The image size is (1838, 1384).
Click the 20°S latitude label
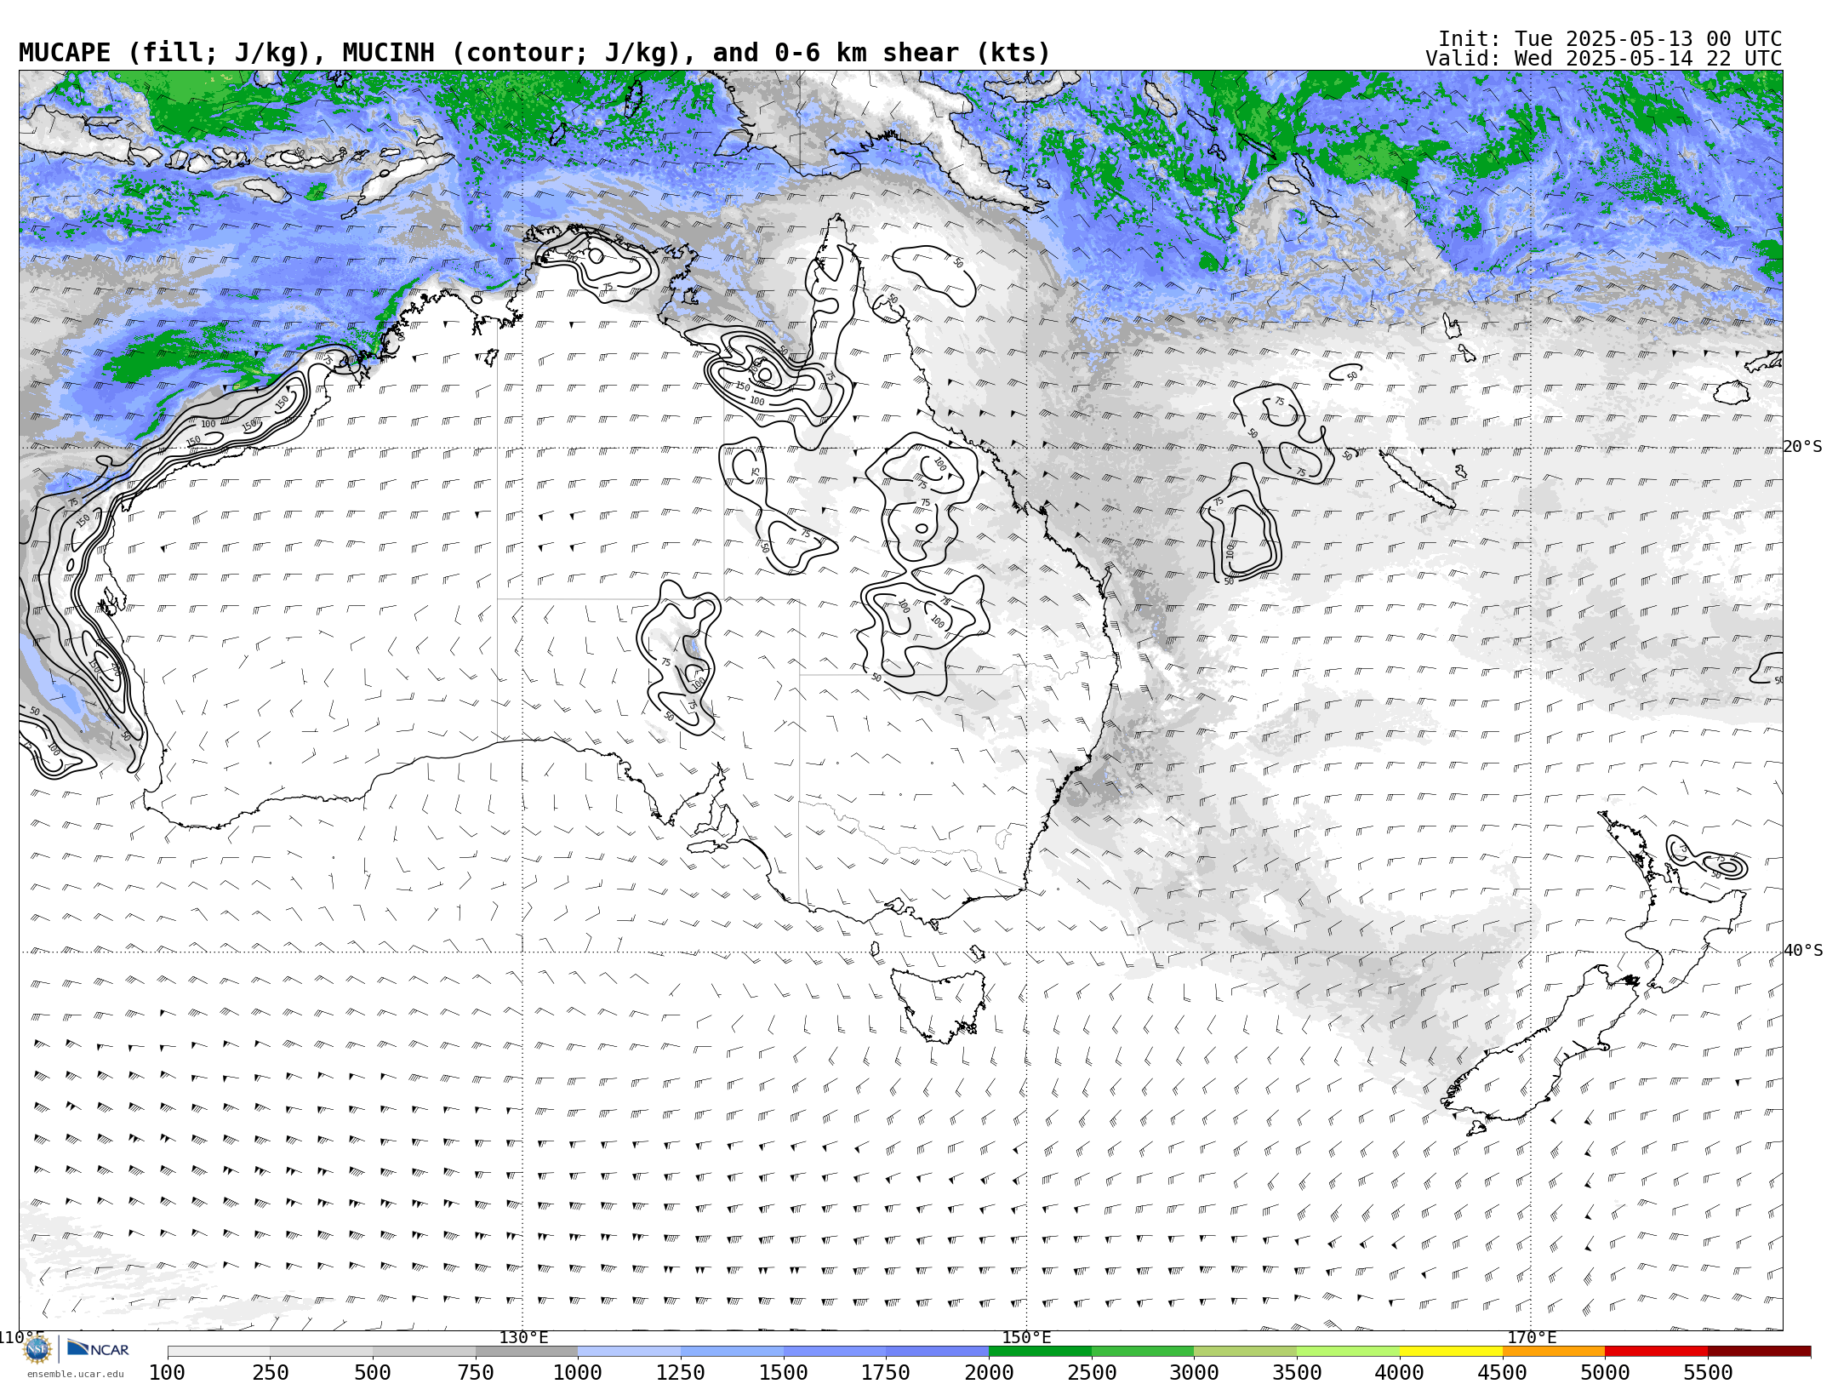pyautogui.click(x=1803, y=447)
